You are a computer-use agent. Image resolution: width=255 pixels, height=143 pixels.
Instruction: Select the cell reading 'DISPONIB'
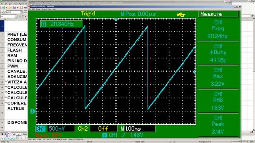click(17, 122)
